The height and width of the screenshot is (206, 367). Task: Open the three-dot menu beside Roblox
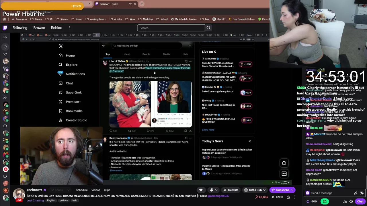coord(69,28)
